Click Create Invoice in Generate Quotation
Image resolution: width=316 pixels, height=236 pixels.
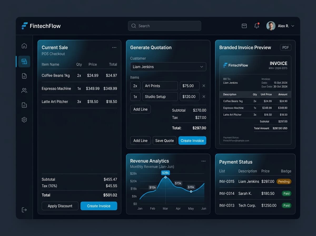coord(192,141)
